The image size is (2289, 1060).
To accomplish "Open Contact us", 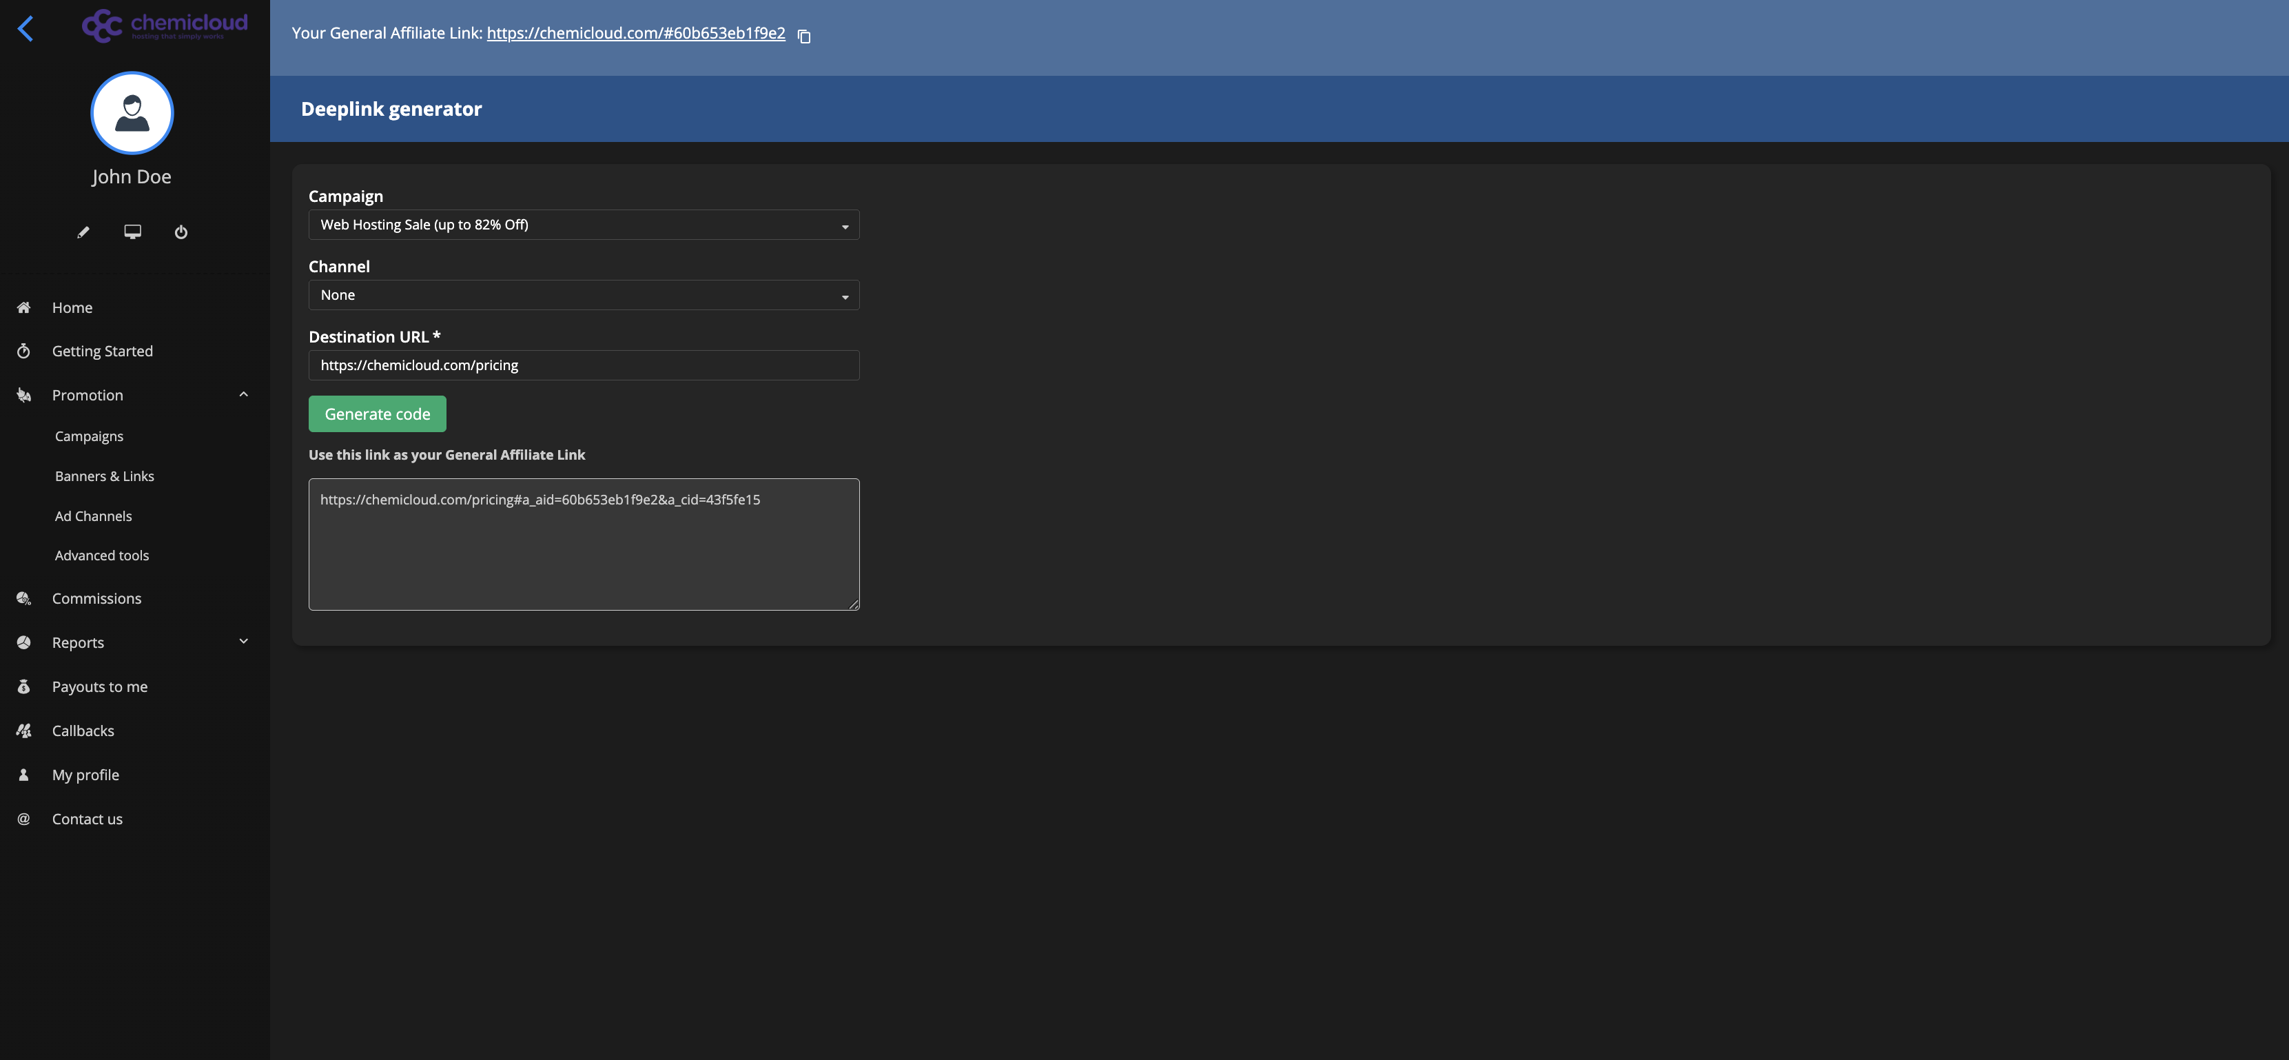I will 87,819.
